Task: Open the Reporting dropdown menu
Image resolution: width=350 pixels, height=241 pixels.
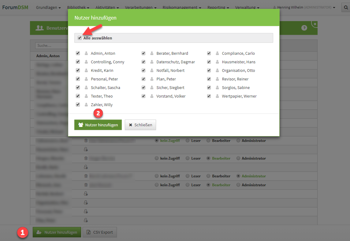Action: click(x=218, y=7)
